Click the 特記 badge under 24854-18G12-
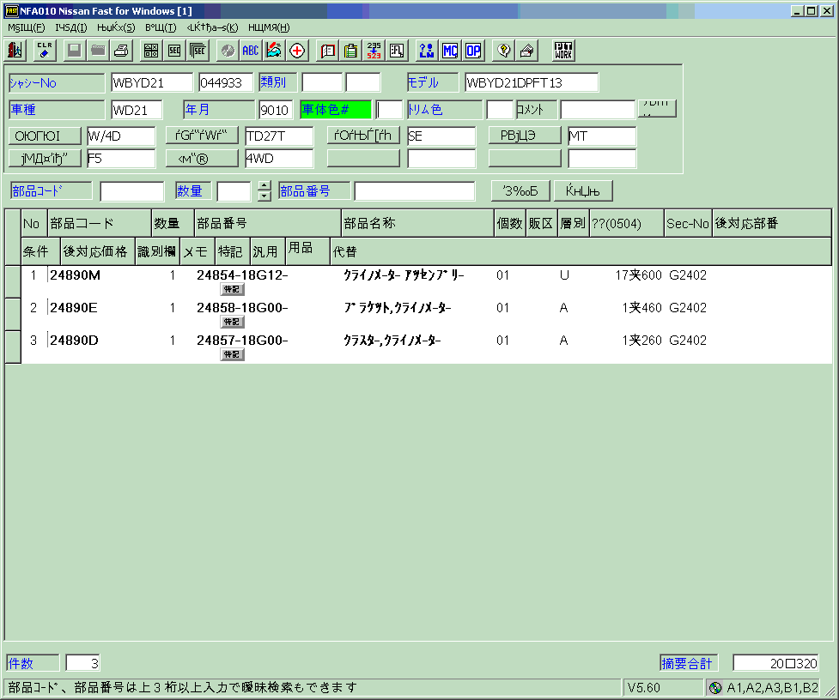 pos(232,289)
